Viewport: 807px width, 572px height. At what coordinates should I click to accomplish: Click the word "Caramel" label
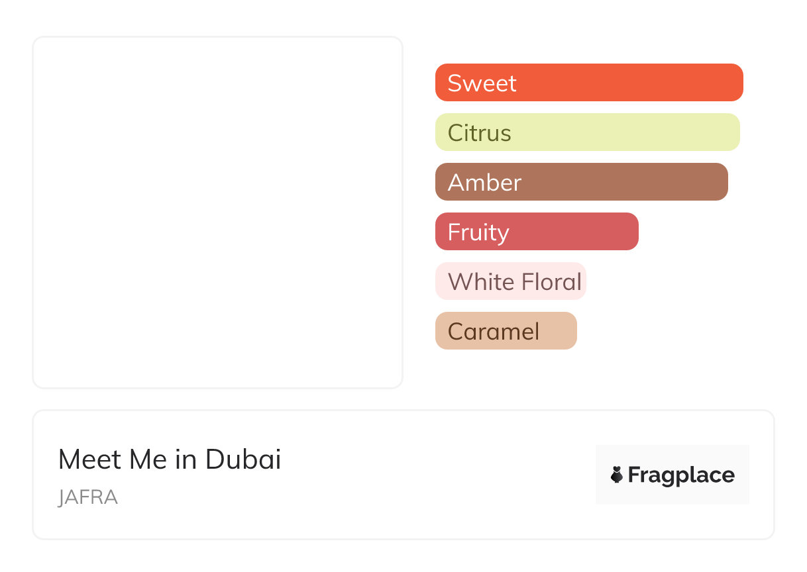pos(493,332)
